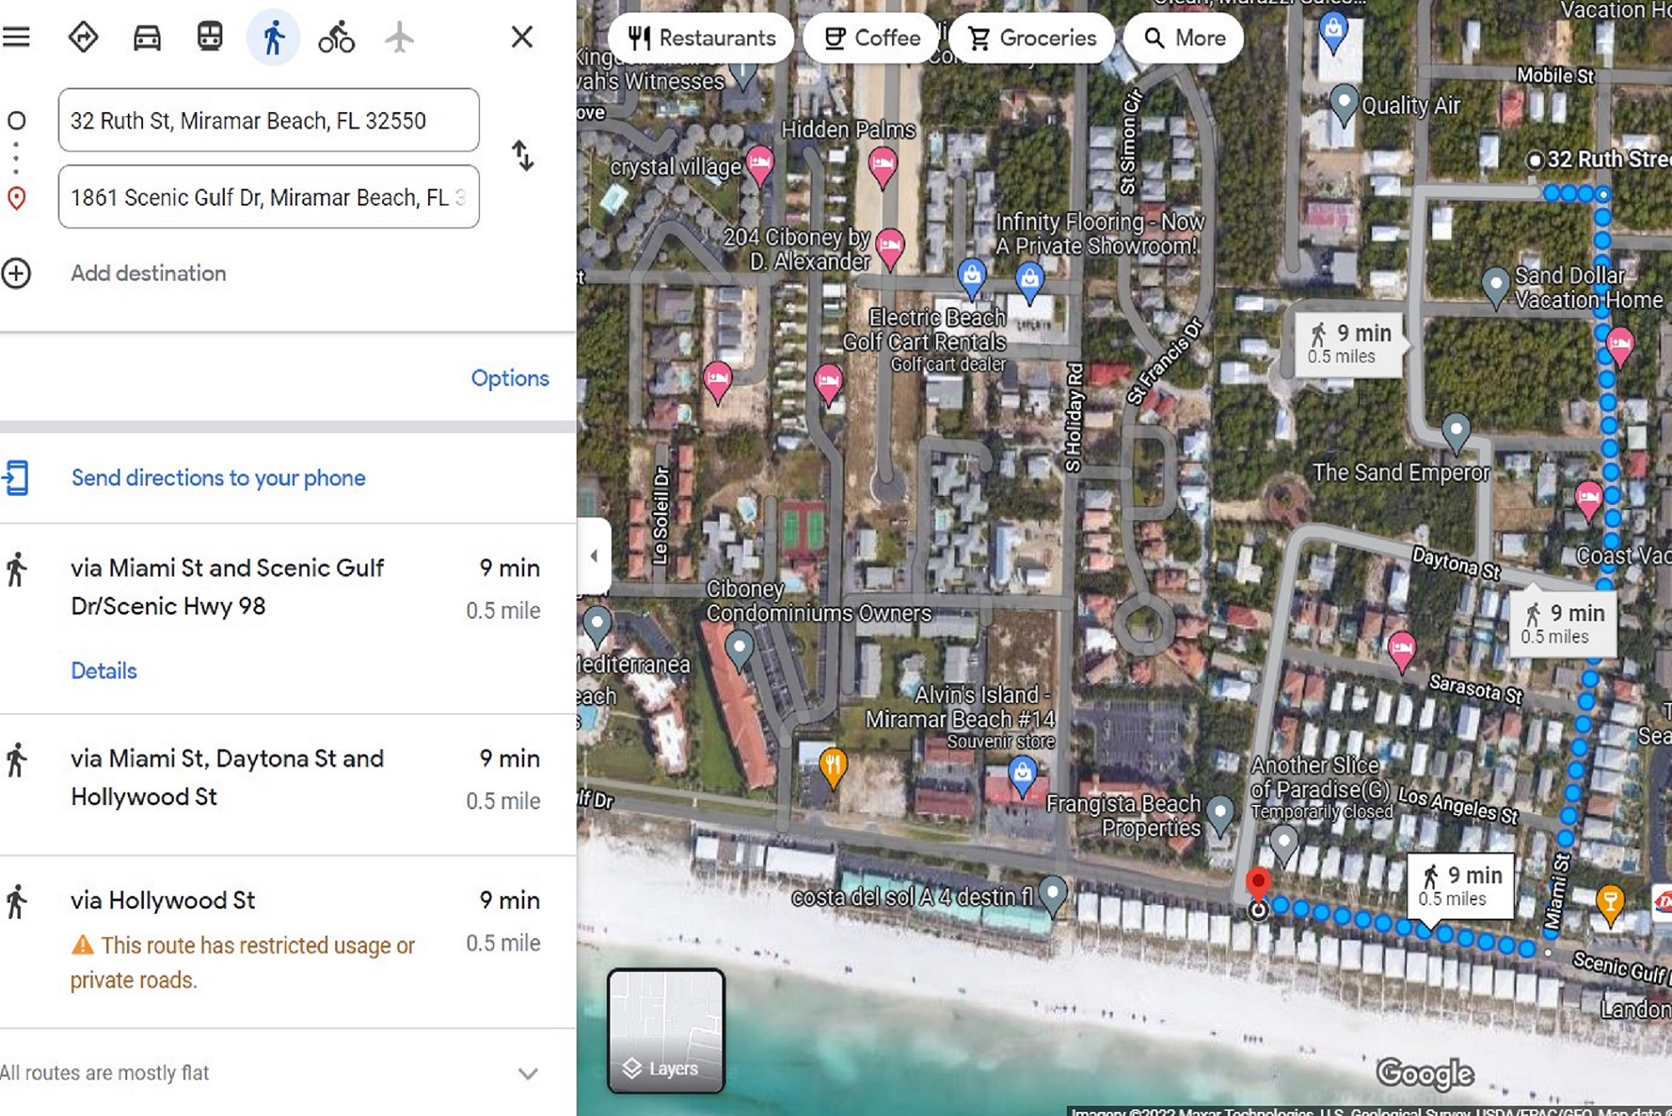Edit the 32 Ruth St starting point field
Image resolution: width=1672 pixels, height=1116 pixels.
coord(268,120)
